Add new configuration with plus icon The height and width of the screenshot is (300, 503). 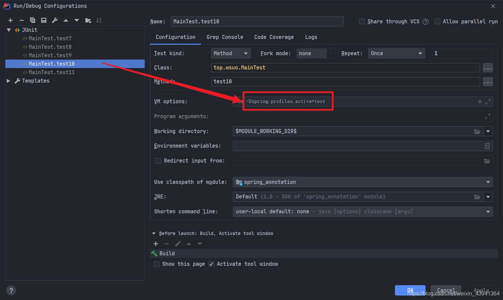pyautogui.click(x=11, y=20)
